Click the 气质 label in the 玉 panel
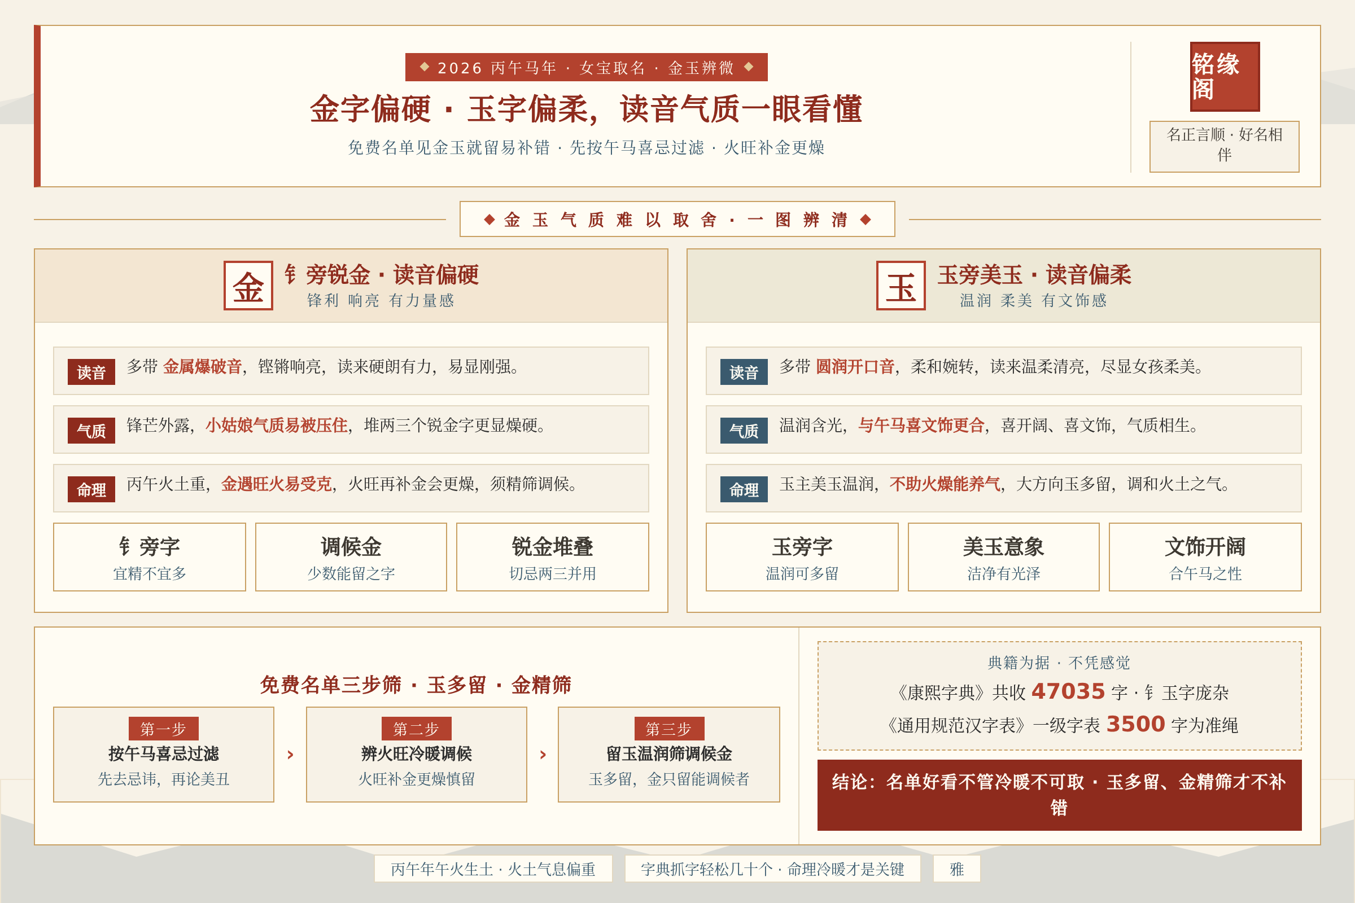This screenshot has width=1355, height=903. (744, 431)
